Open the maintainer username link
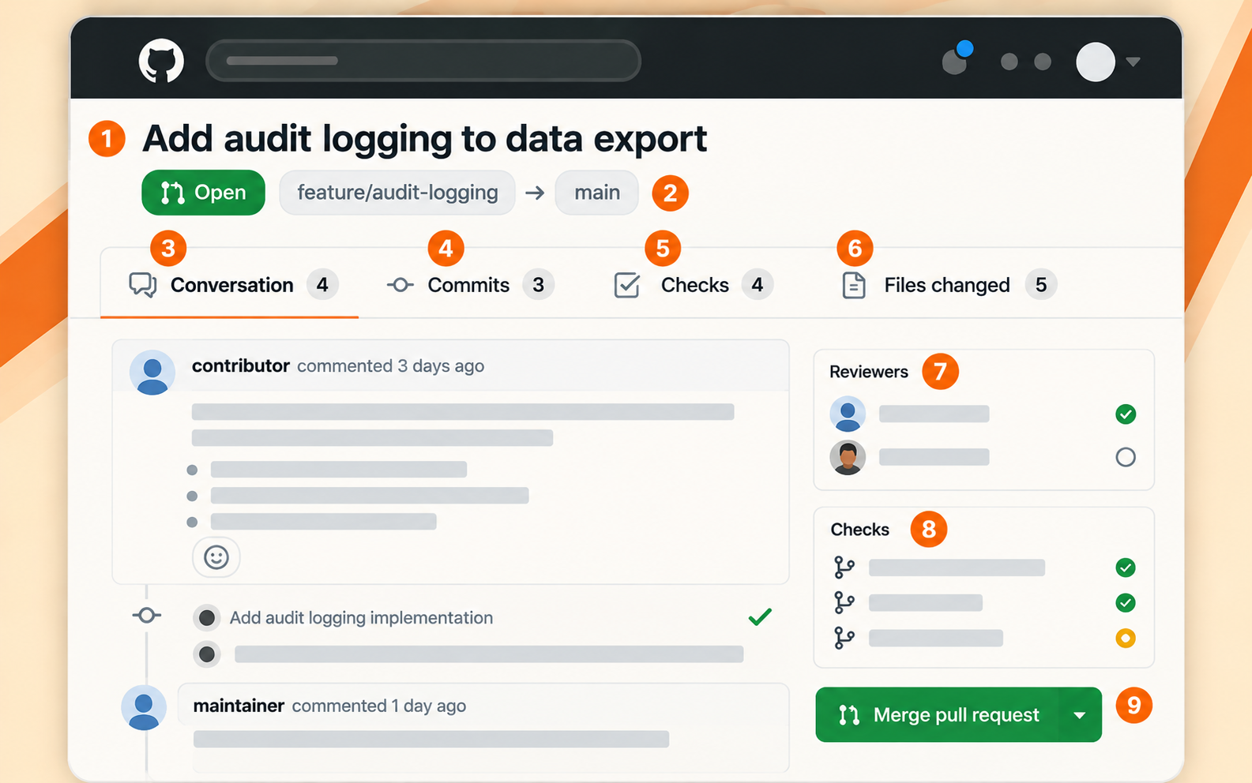The height and width of the screenshot is (783, 1252). pyautogui.click(x=239, y=706)
